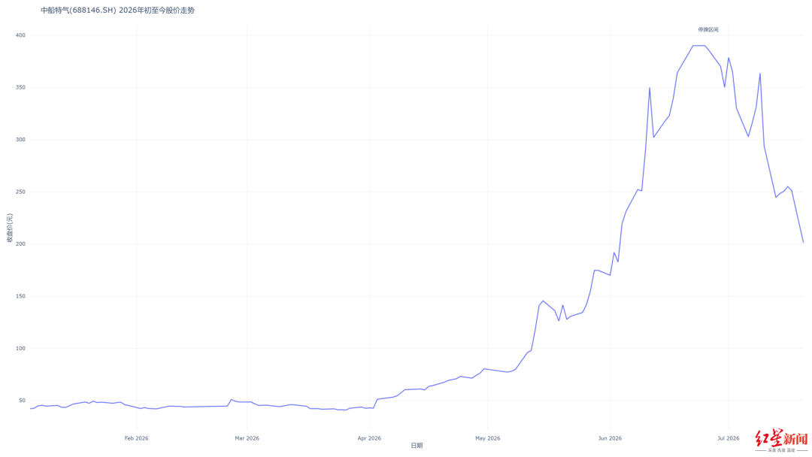Viewport: 812px width, 457px height.
Task: Select the Feb 2026 x-axis label
Action: point(136,438)
